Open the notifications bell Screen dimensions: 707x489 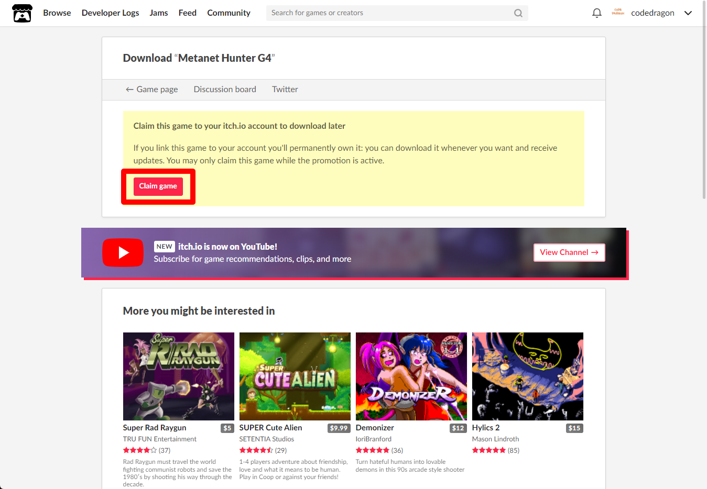click(596, 13)
